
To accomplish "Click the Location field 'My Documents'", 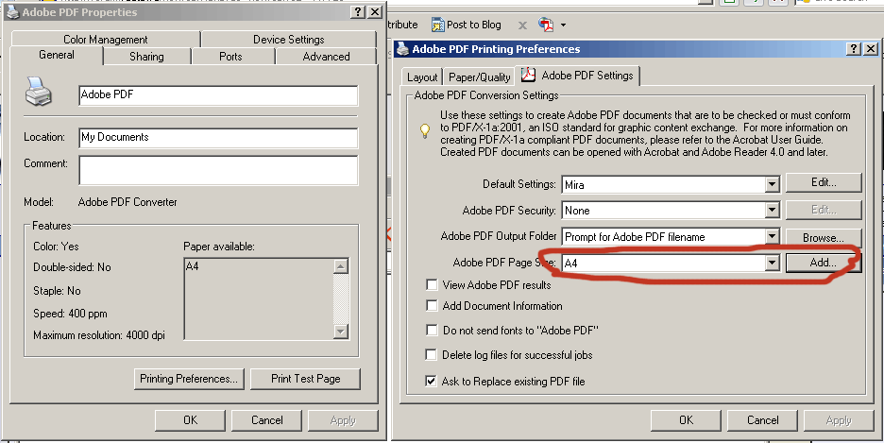I will (218, 138).
